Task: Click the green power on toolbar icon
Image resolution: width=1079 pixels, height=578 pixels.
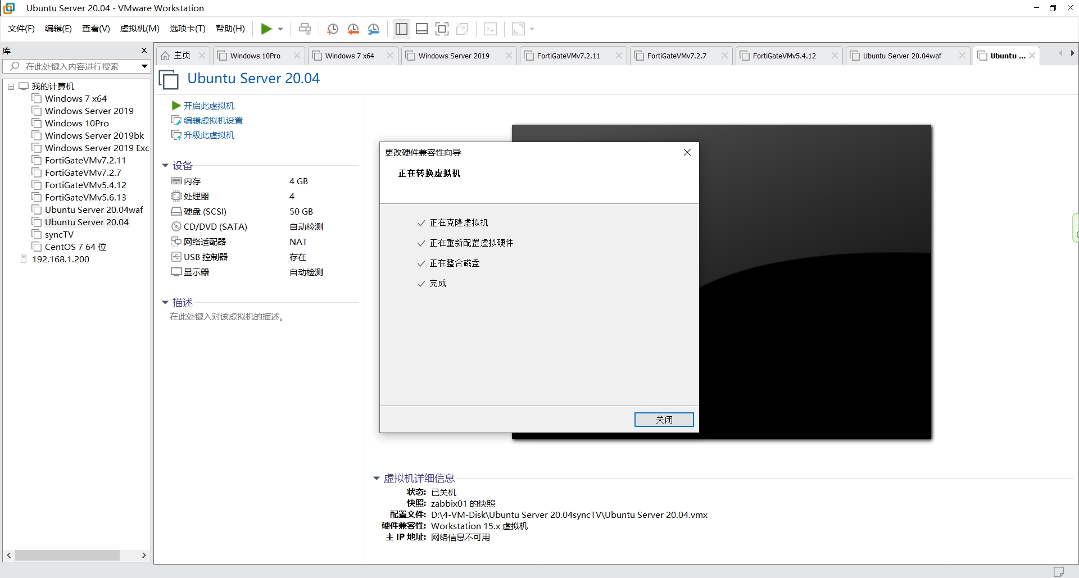Action: point(266,29)
